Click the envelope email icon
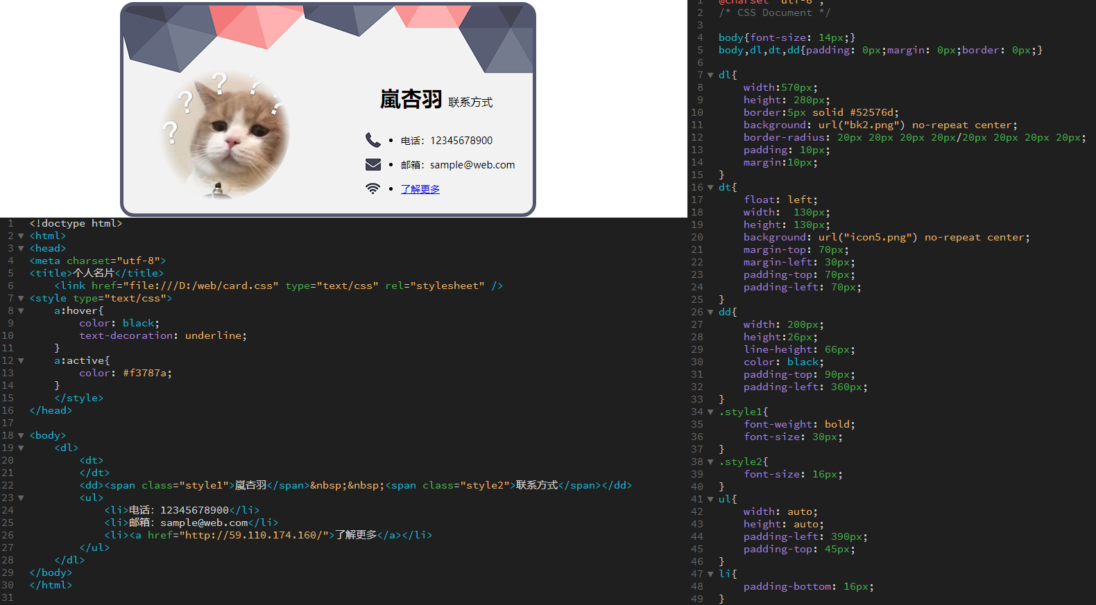 [x=373, y=164]
